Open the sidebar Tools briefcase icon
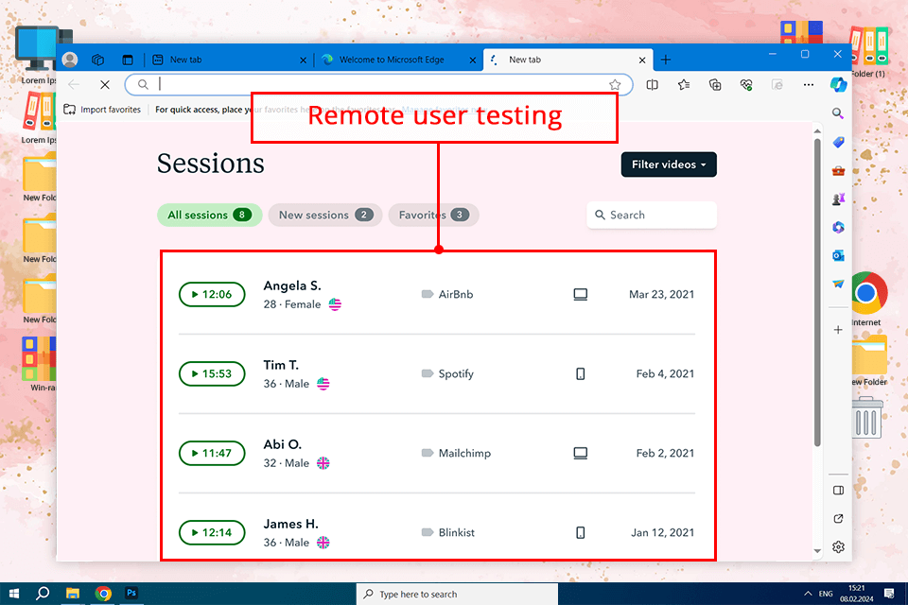Image resolution: width=908 pixels, height=605 pixels. coord(839,171)
